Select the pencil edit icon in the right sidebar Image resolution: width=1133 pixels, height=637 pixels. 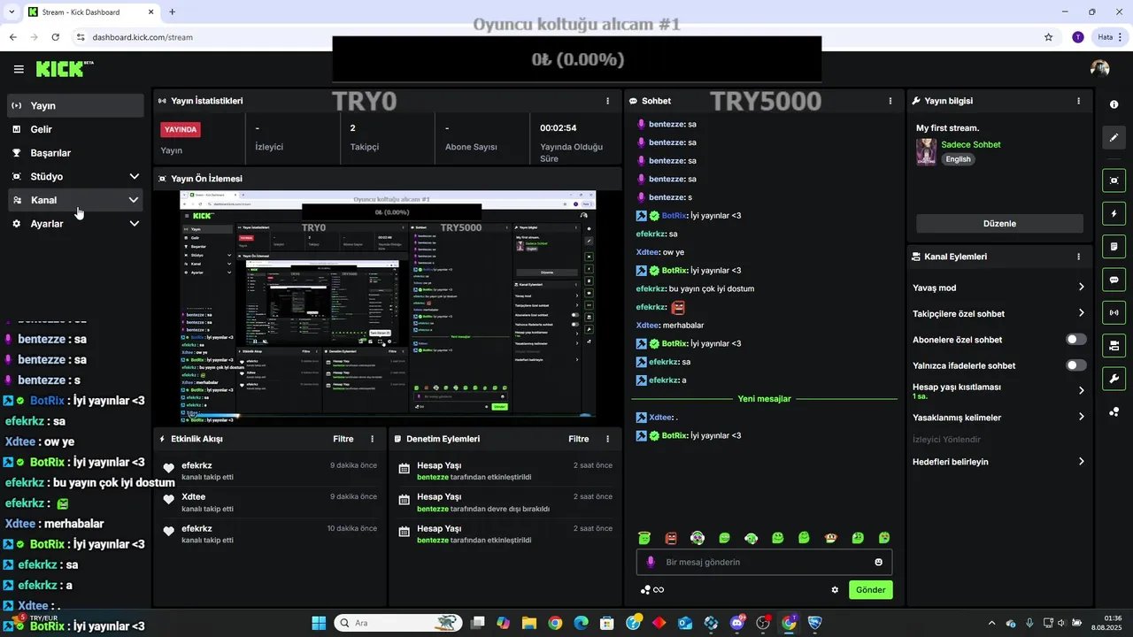click(x=1114, y=137)
